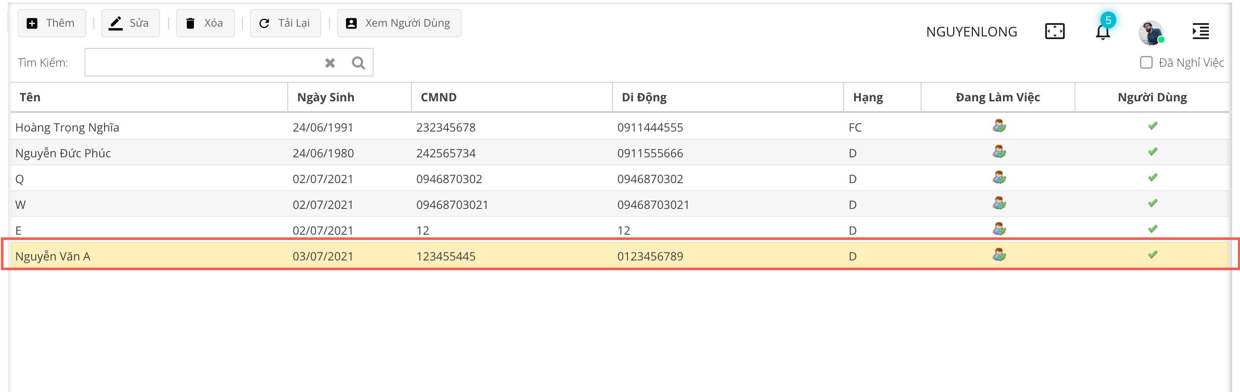This screenshot has width=1240, height=392.
Task: Enable the Đã Nghỉ Việc checkbox
Action: point(1146,63)
